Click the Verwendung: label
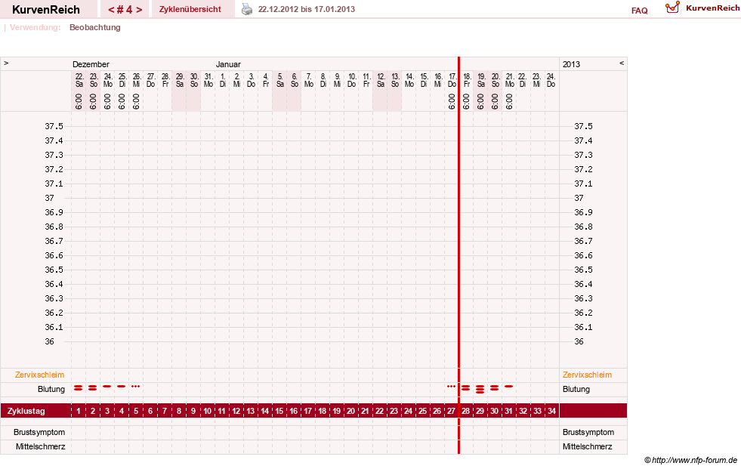741x469 pixels. [x=35, y=27]
